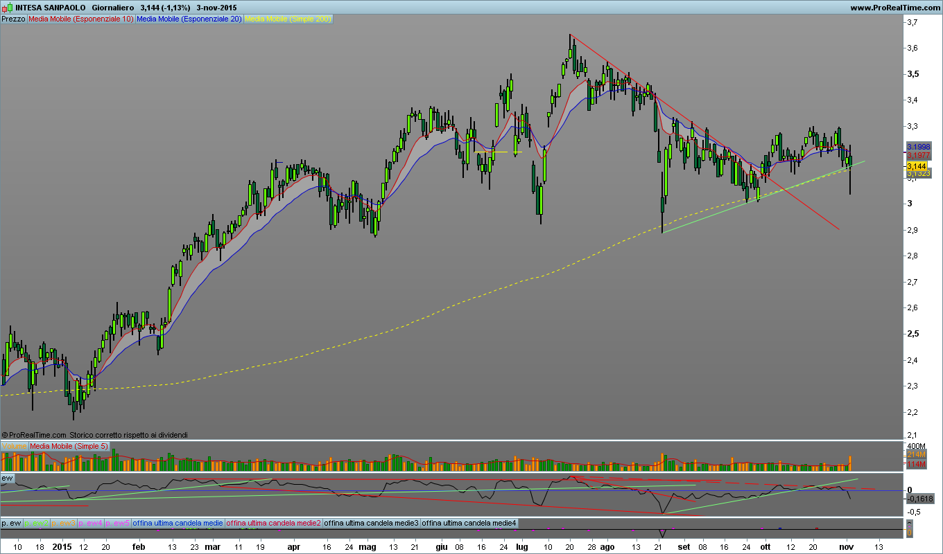Click the 114M volume average tag
The image size is (943, 554).
click(x=915, y=464)
